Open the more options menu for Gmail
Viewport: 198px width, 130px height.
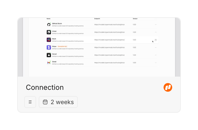pyautogui.click(x=155, y=63)
